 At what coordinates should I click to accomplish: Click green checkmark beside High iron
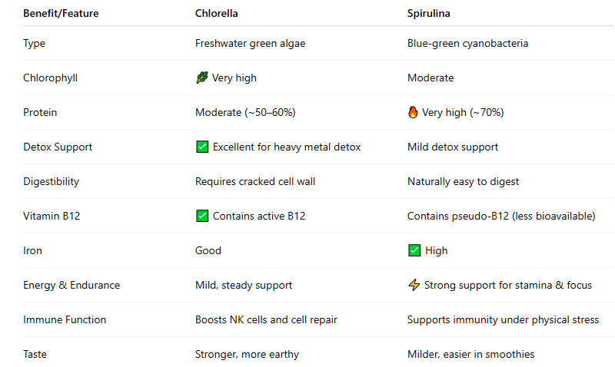pyautogui.click(x=414, y=250)
